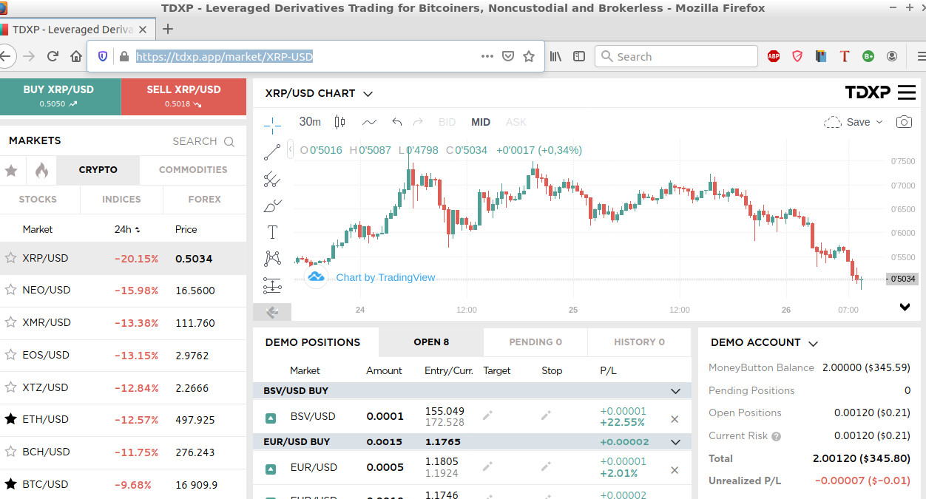Click the BUY XRP/USD button
The width and height of the screenshot is (926, 499).
point(59,96)
